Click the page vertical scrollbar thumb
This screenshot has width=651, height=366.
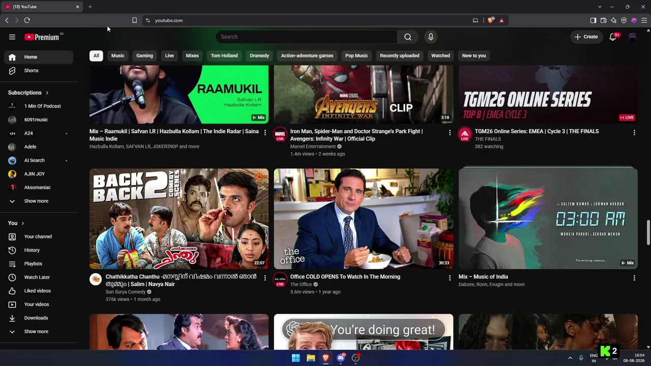648,232
